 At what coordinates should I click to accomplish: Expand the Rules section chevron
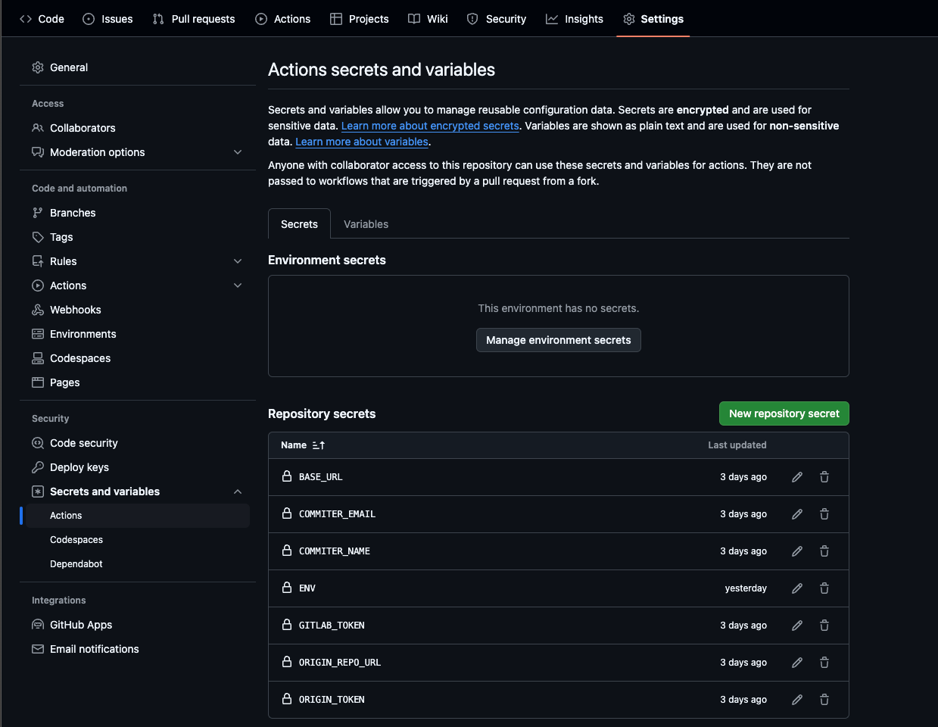click(238, 261)
